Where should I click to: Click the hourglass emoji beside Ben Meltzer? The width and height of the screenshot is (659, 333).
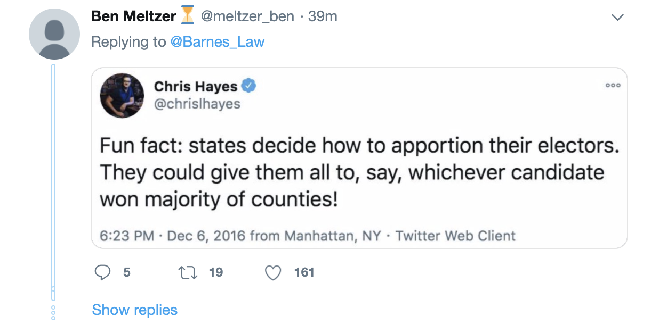click(x=188, y=16)
